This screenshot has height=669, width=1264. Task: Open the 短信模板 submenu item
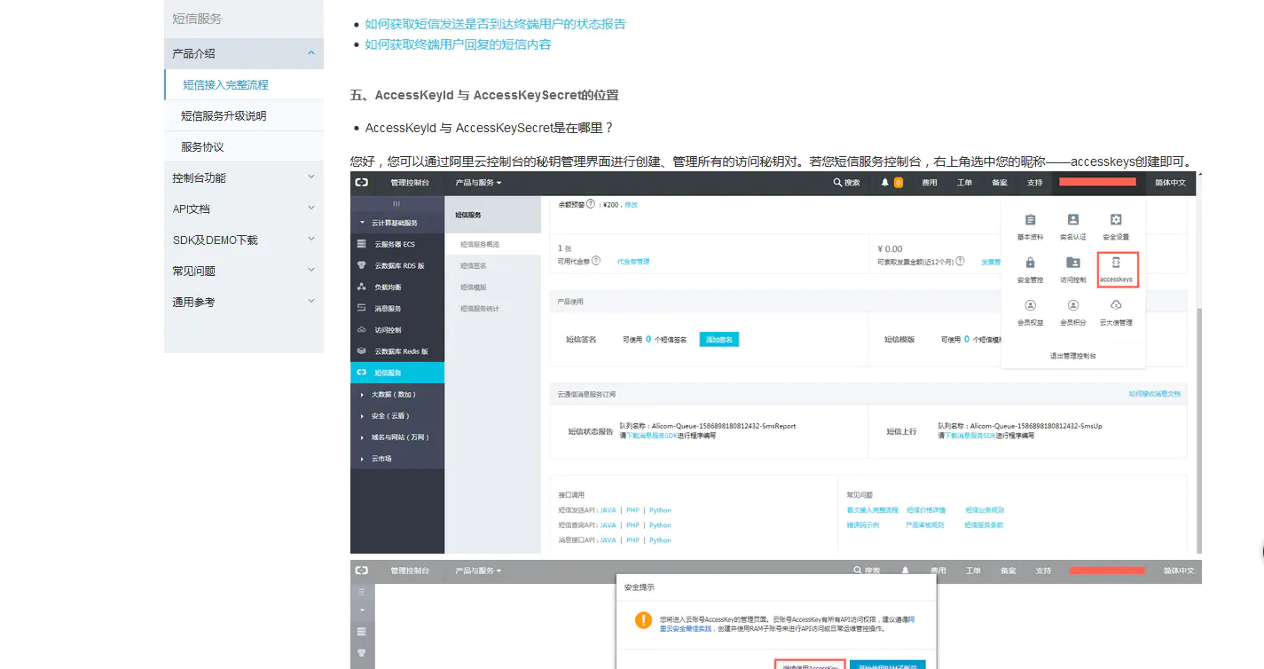point(492,287)
